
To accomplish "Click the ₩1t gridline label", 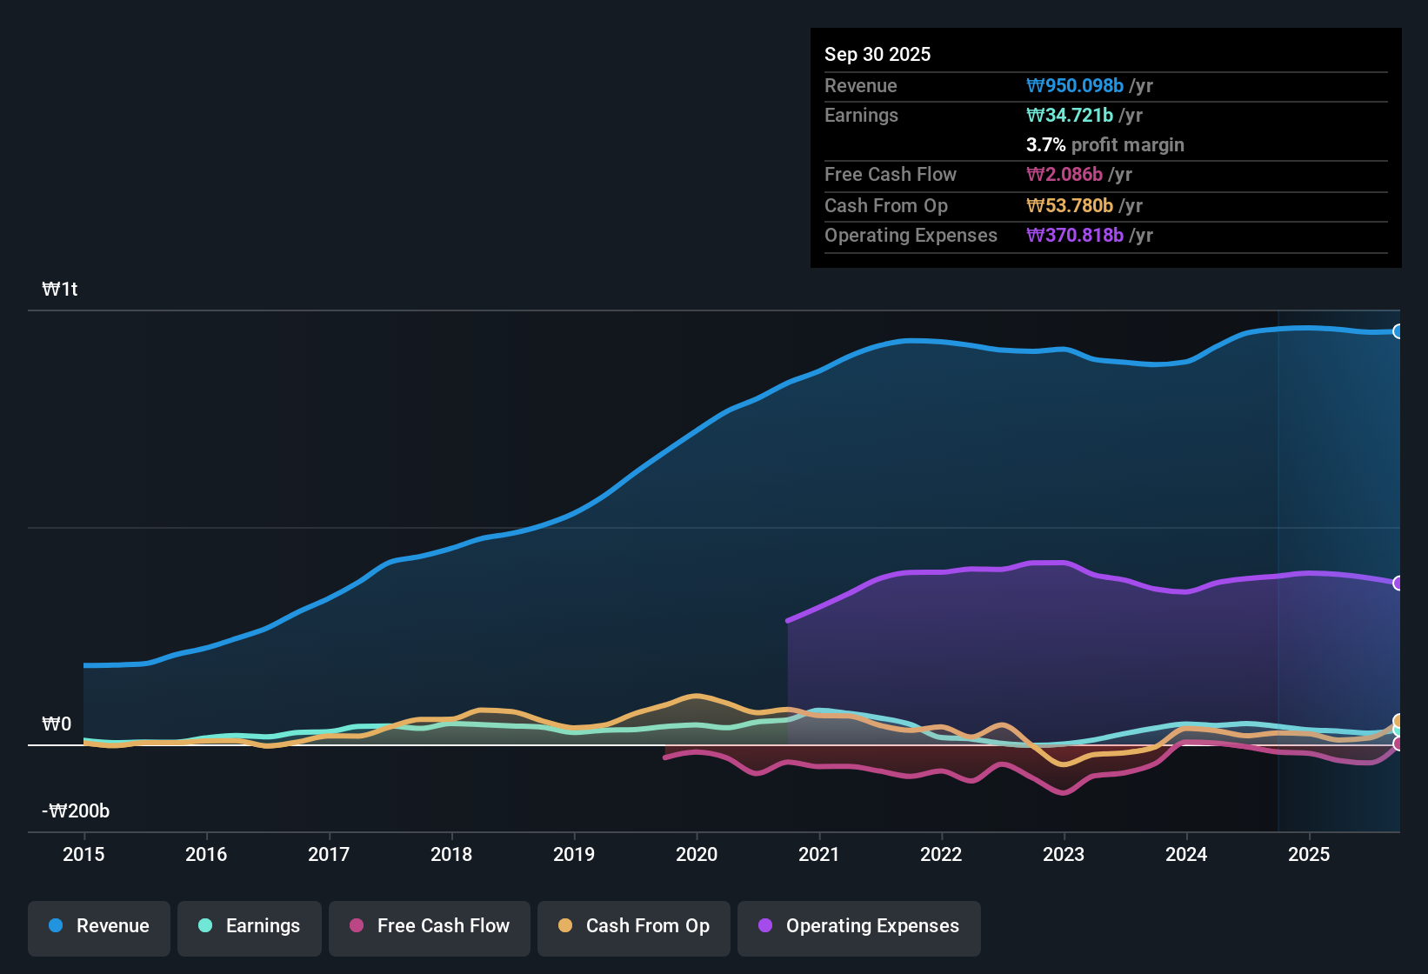I will (59, 289).
